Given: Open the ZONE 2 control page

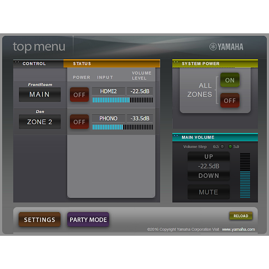Looking at the screenshot, I should 40,122.
